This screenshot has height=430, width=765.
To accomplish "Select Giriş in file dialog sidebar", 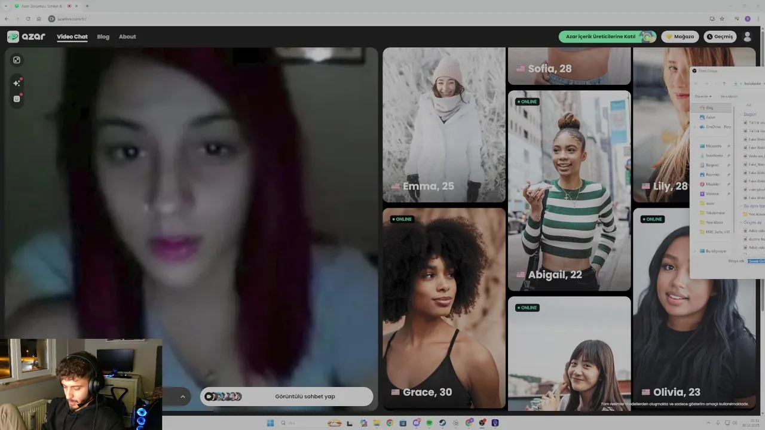I will point(711,108).
